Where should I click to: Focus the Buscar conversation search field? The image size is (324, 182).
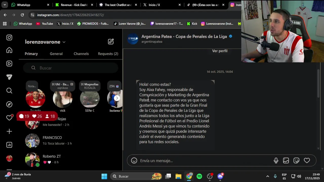coord(71,68)
